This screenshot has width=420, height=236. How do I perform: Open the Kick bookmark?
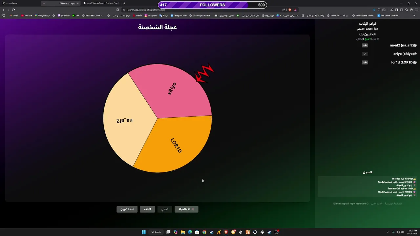point(76,15)
